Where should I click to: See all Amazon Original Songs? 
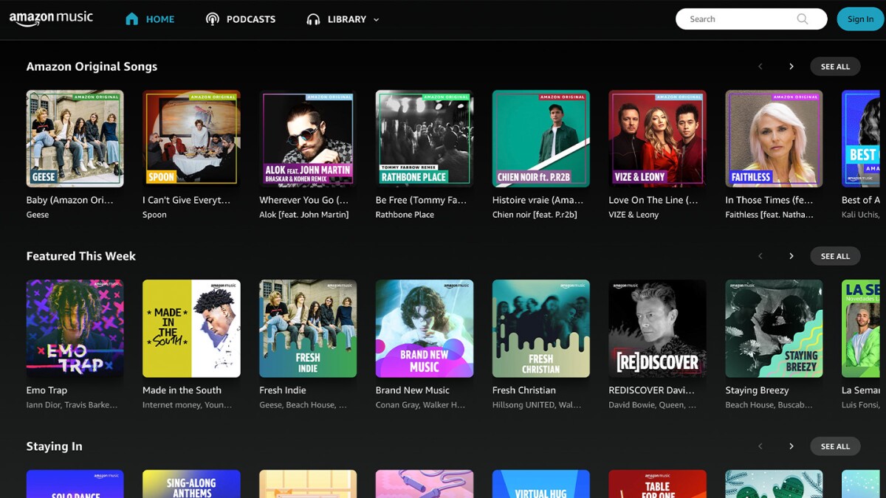click(835, 66)
